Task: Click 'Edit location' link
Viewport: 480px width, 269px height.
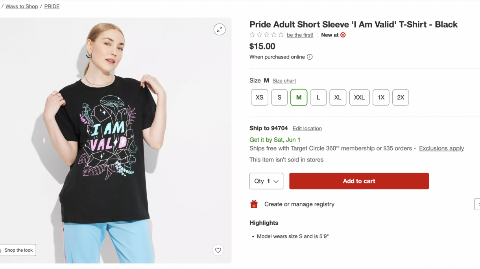Action: tap(307, 129)
